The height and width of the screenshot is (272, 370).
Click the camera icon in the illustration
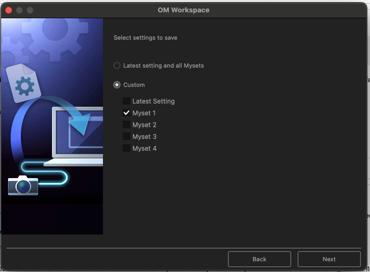(23, 185)
